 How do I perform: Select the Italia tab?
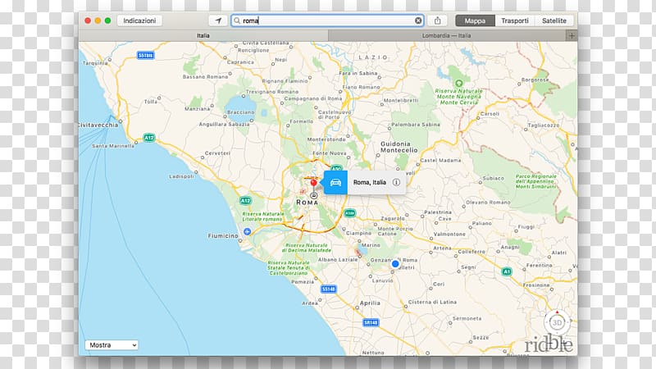203,35
